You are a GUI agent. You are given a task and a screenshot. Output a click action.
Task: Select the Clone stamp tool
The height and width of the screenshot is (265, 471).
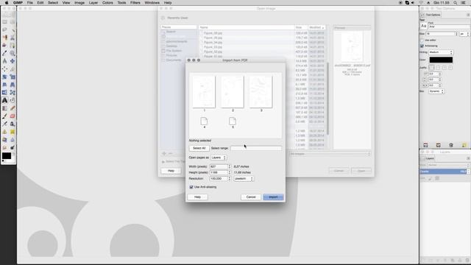click(x=5, y=132)
